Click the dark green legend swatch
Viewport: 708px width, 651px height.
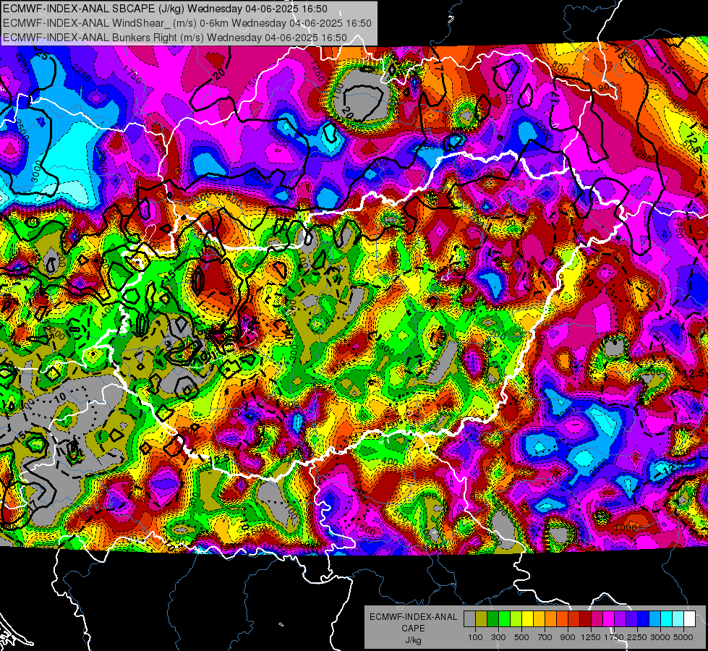point(492,619)
